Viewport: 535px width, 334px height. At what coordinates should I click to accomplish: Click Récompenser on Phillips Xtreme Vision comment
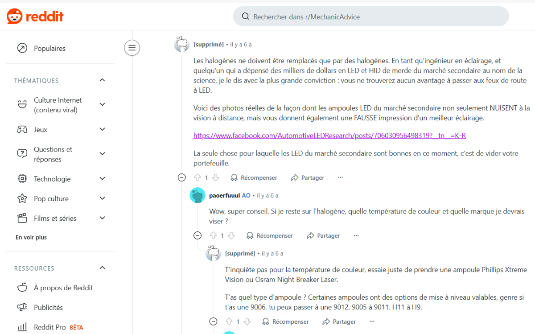click(286, 322)
